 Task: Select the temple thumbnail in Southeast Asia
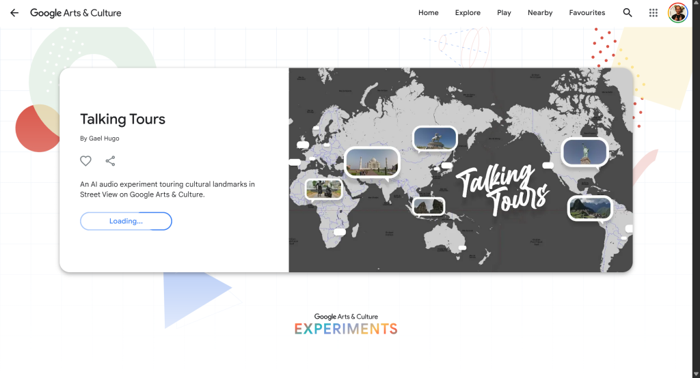(429, 206)
